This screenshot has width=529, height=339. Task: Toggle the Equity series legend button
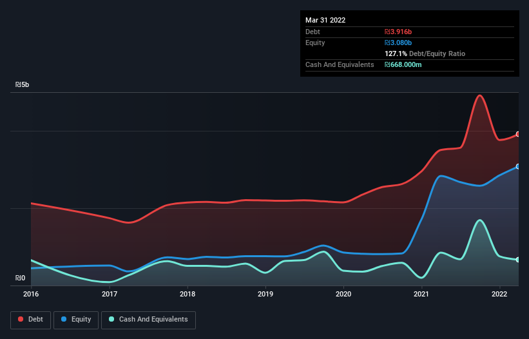pos(76,320)
